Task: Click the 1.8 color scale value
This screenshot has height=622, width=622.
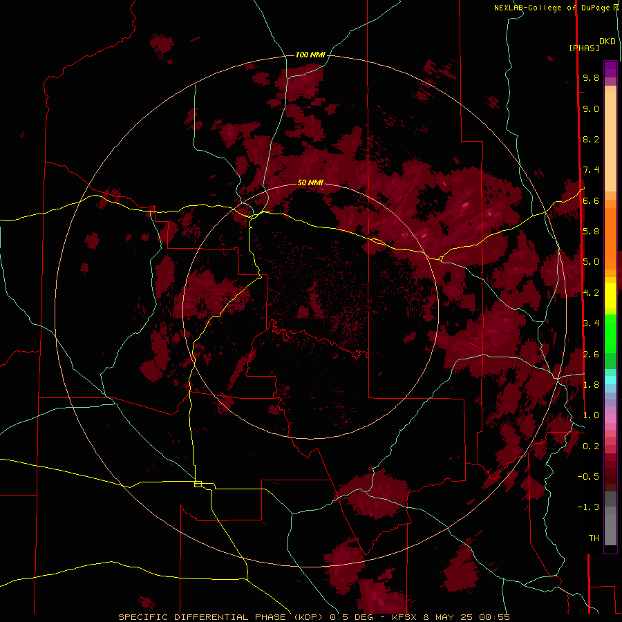Action: tap(591, 385)
